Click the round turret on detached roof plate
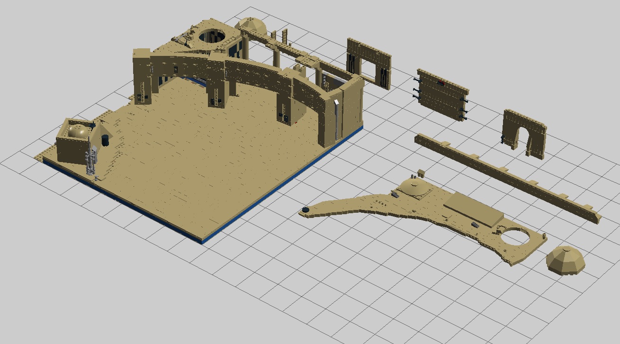Image resolution: width=620 pixels, height=344 pixels. pos(415,186)
